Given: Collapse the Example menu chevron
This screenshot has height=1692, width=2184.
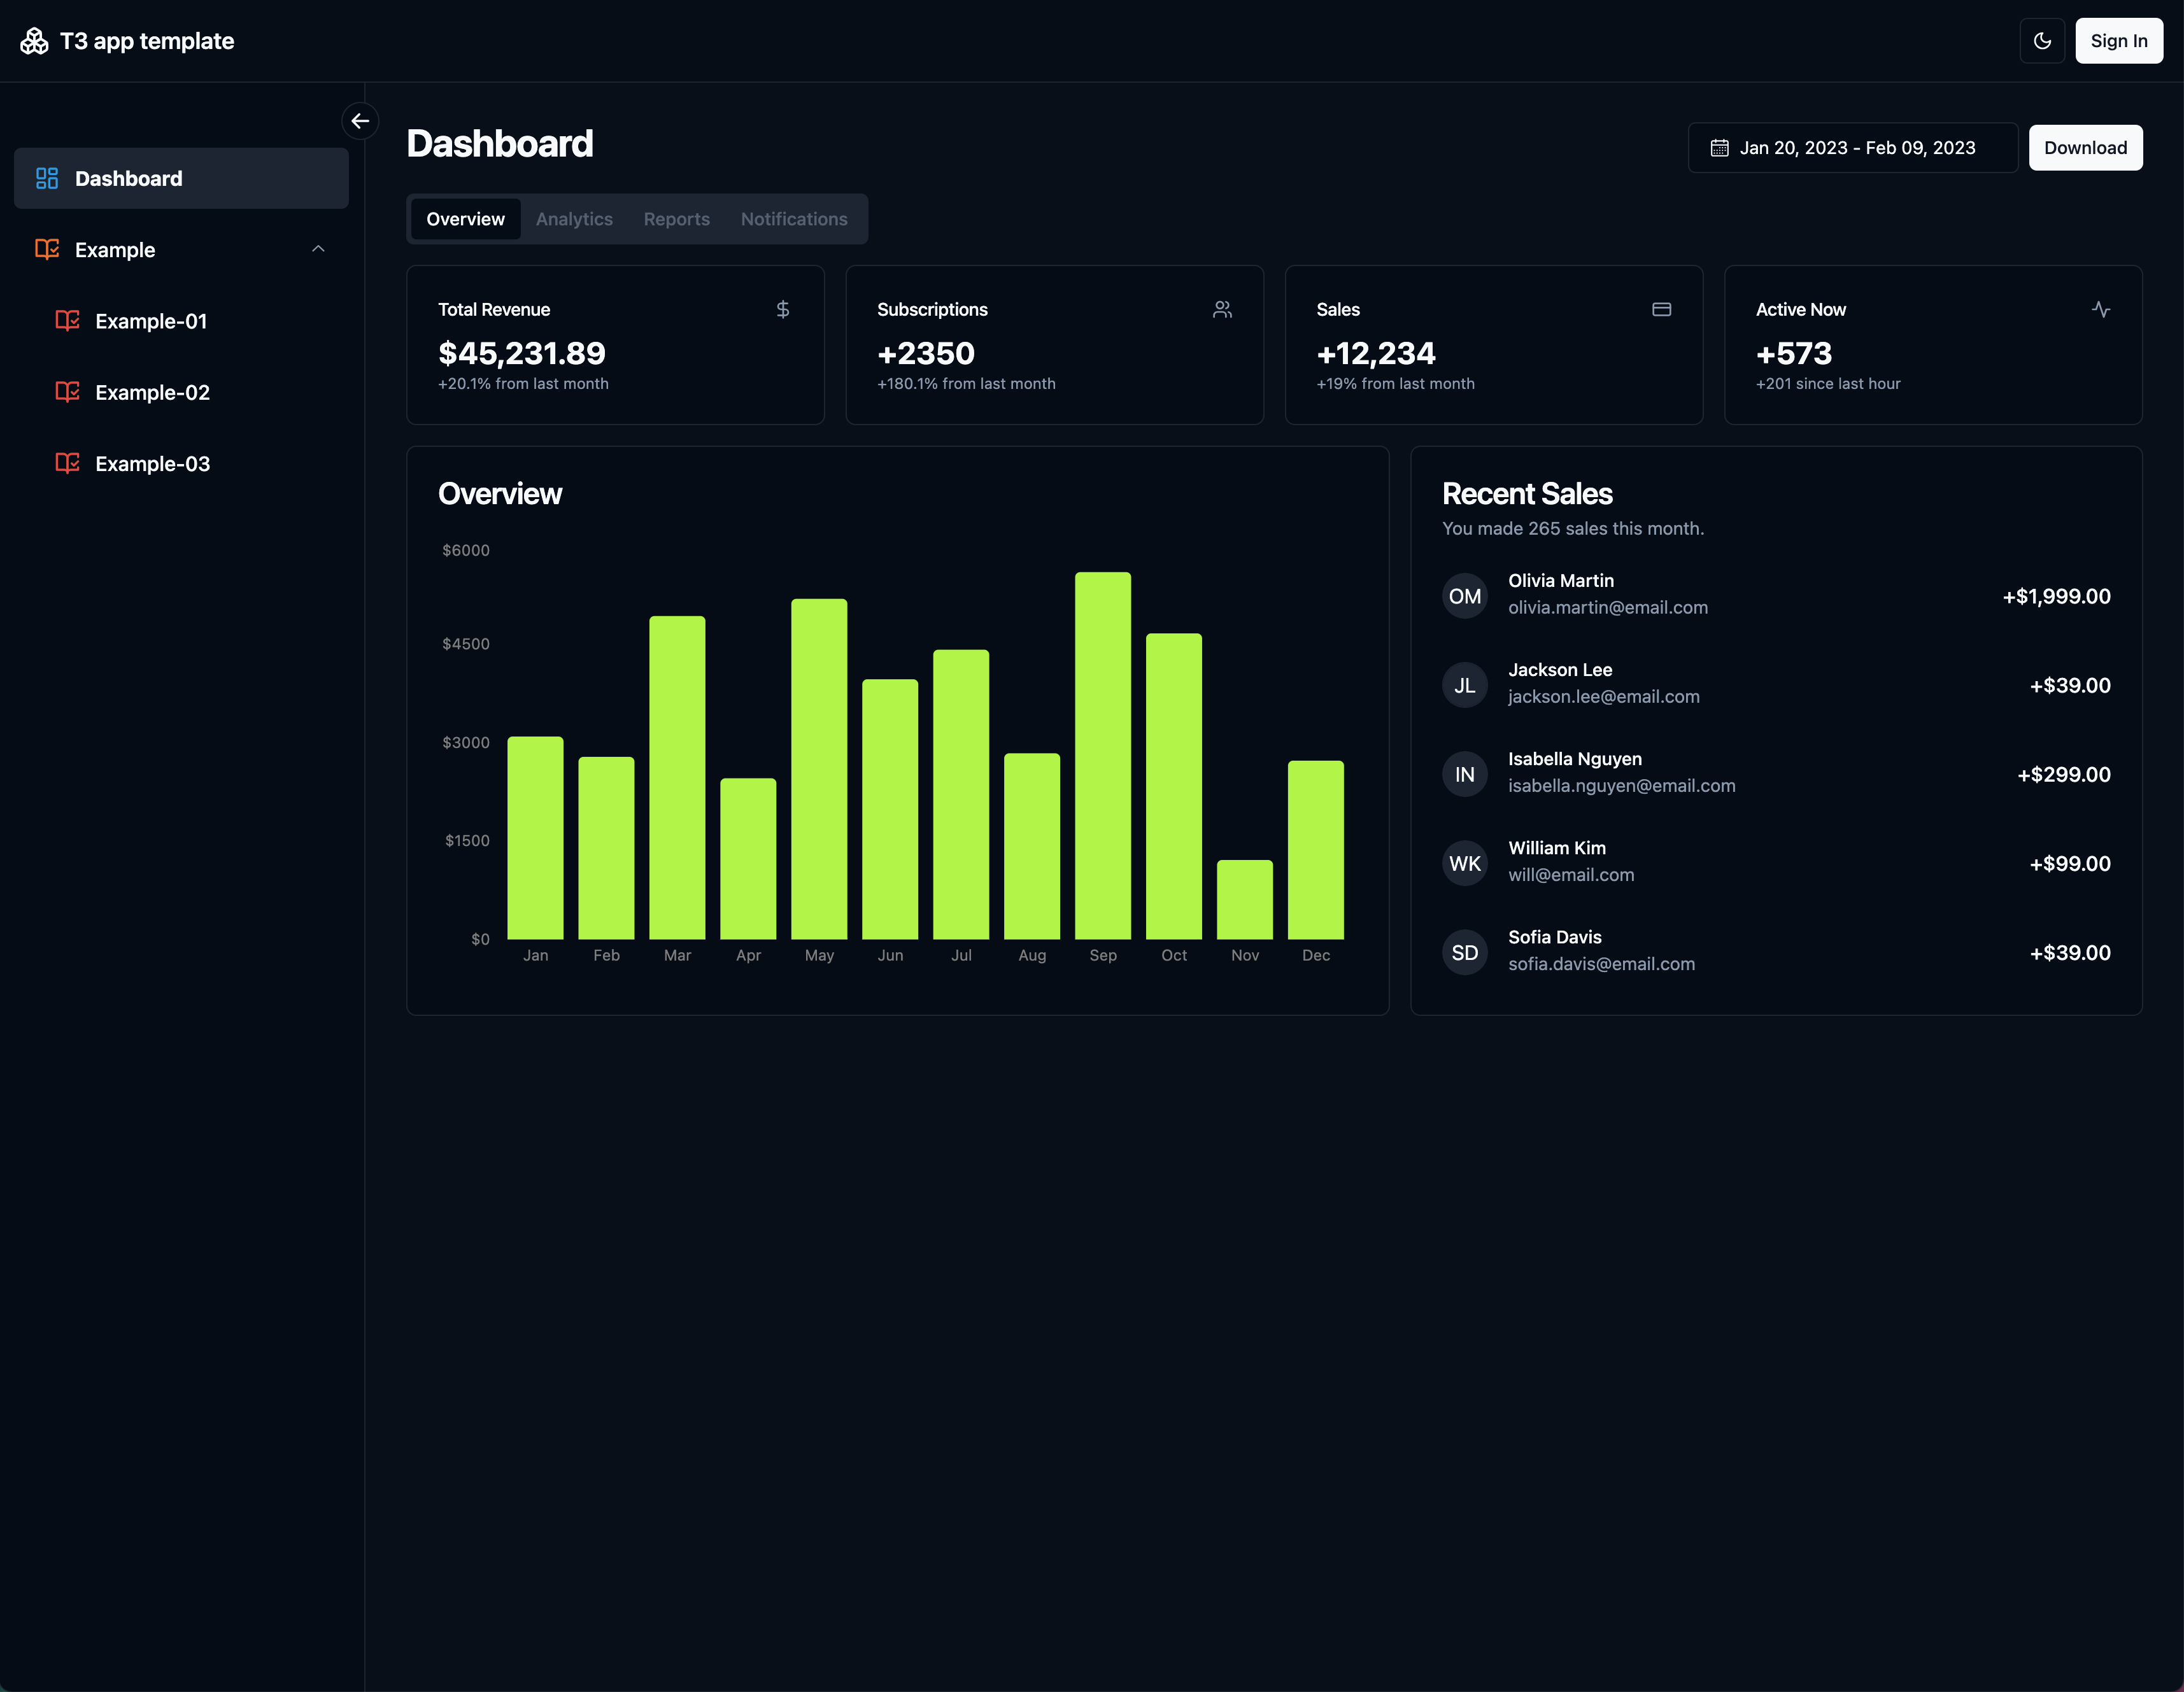Looking at the screenshot, I should click(x=318, y=249).
